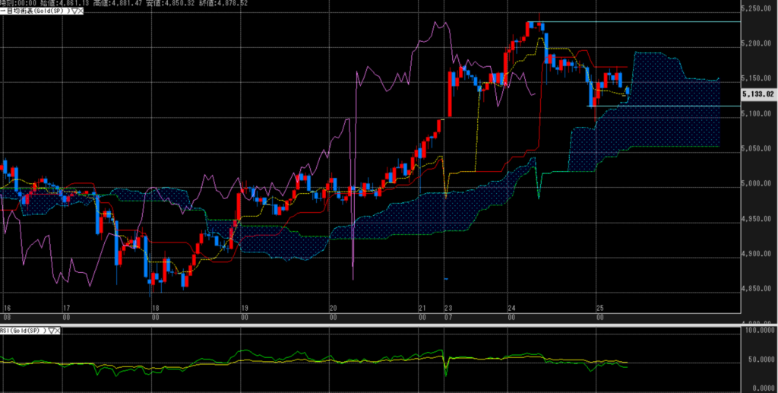Screen dimensions: 778x393
Task: Click the 4,850.00 price axis label
Action: [757, 289]
